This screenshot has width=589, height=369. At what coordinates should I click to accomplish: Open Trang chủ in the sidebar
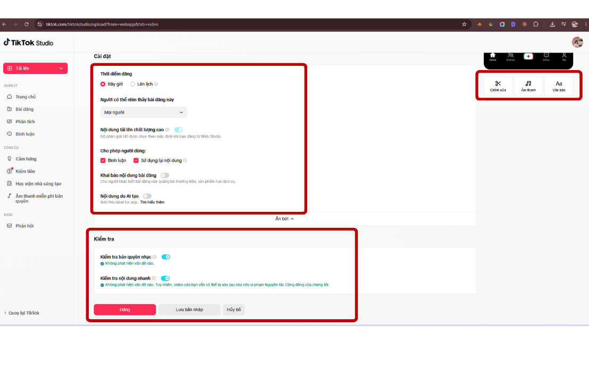21,97
